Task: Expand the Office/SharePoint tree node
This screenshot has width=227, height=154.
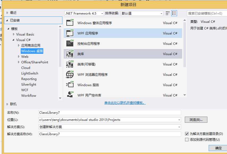Action: pyautogui.click(x=19, y=62)
